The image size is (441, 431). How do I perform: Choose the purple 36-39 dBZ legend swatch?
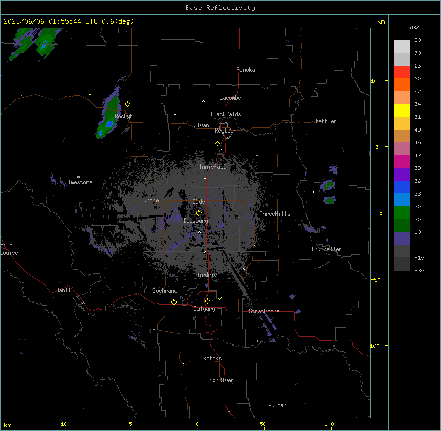tap(402, 174)
